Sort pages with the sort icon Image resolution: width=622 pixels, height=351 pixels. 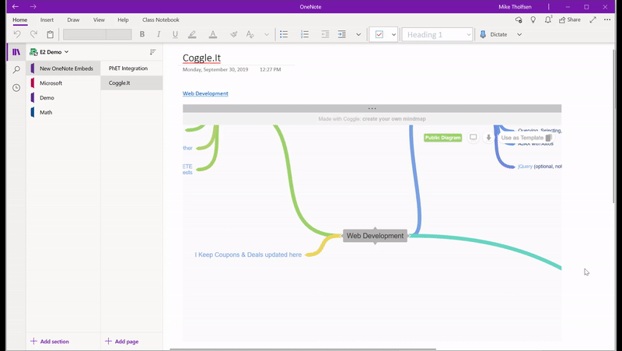point(152,52)
